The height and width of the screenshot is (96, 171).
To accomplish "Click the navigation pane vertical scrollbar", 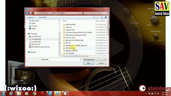I will tap(59, 43).
